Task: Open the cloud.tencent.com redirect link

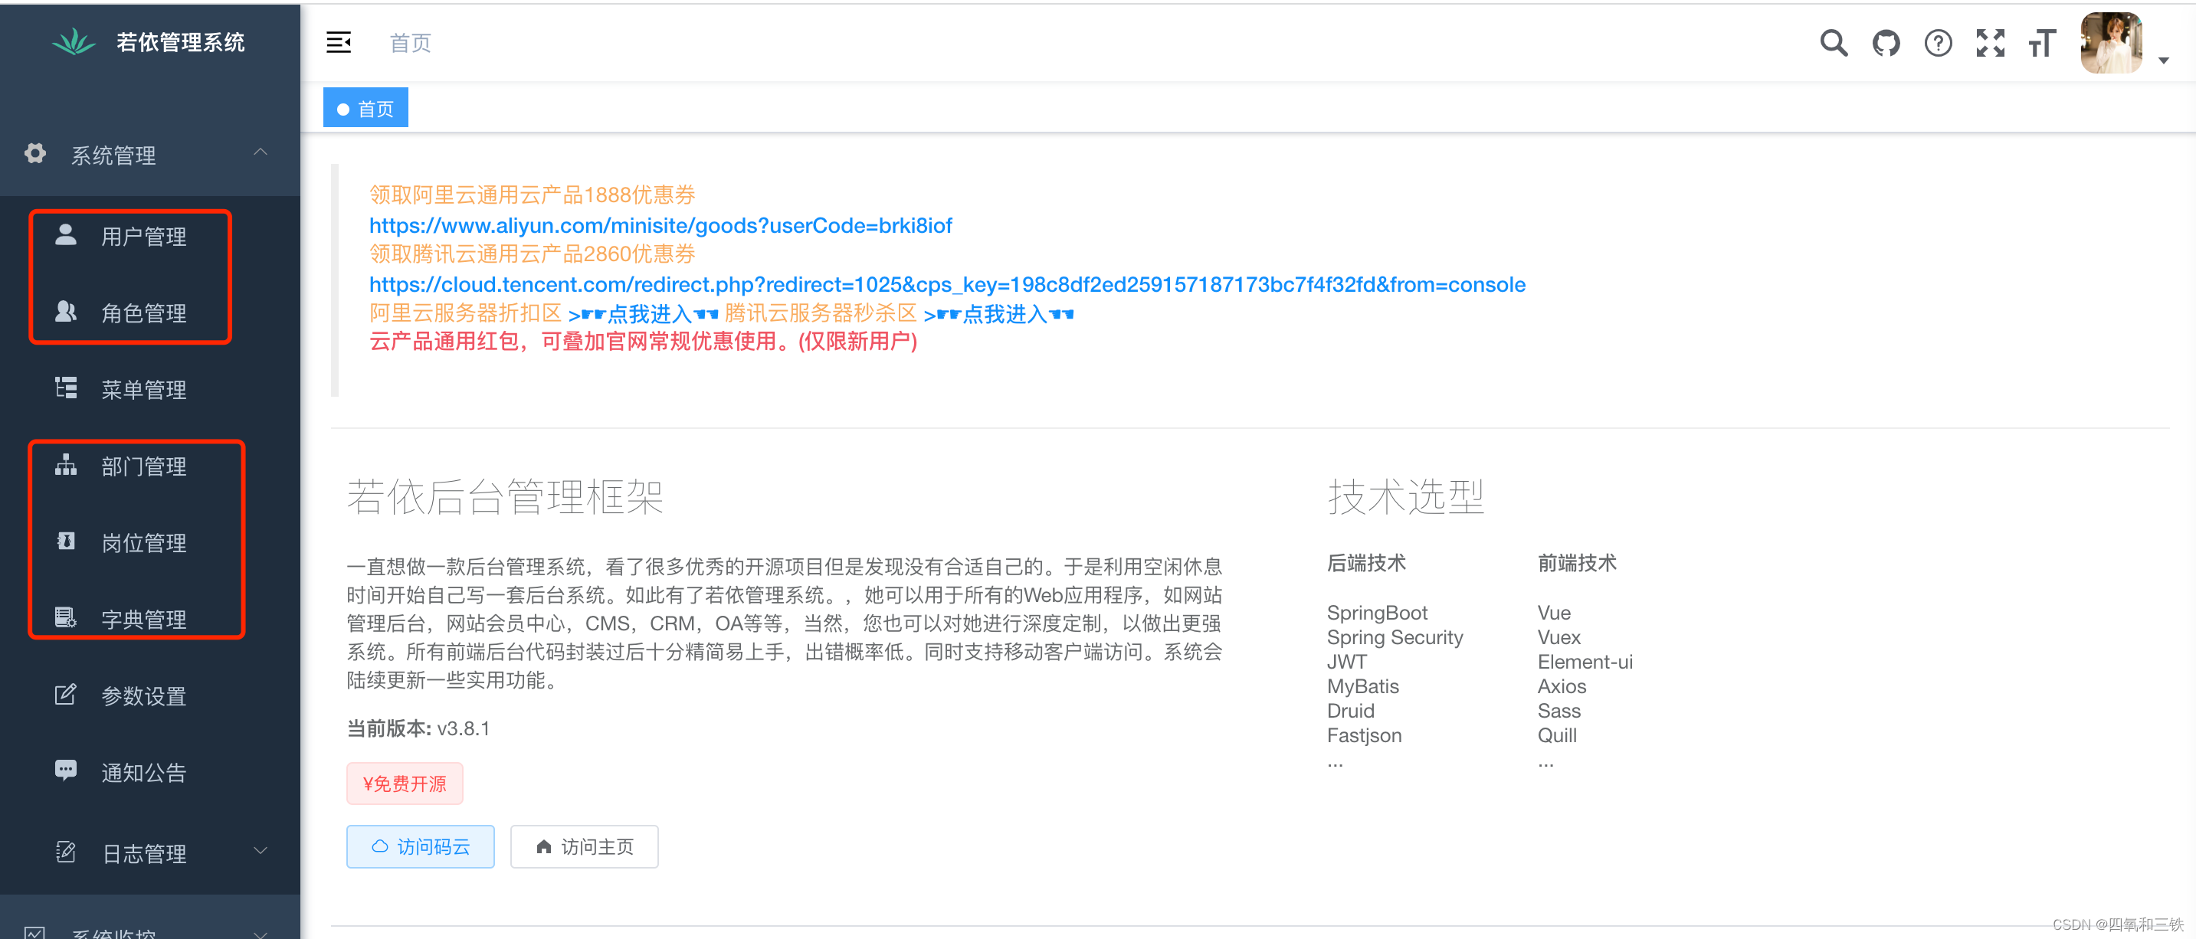Action: click(946, 283)
